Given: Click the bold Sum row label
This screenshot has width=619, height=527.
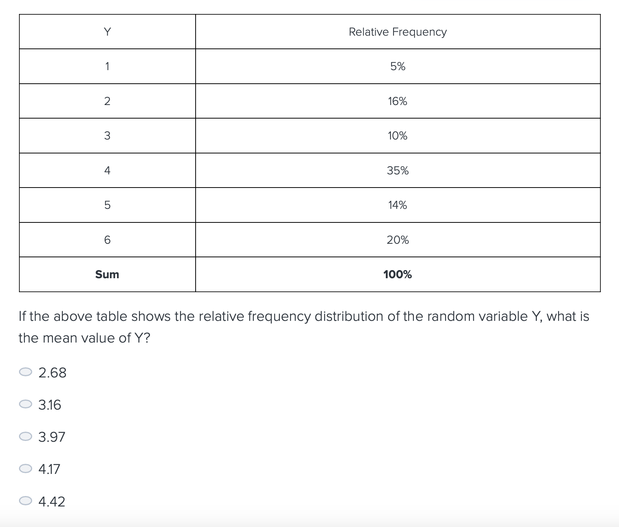Looking at the screenshot, I should coord(107,274).
